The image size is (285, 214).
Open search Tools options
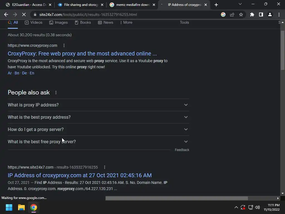184,22
